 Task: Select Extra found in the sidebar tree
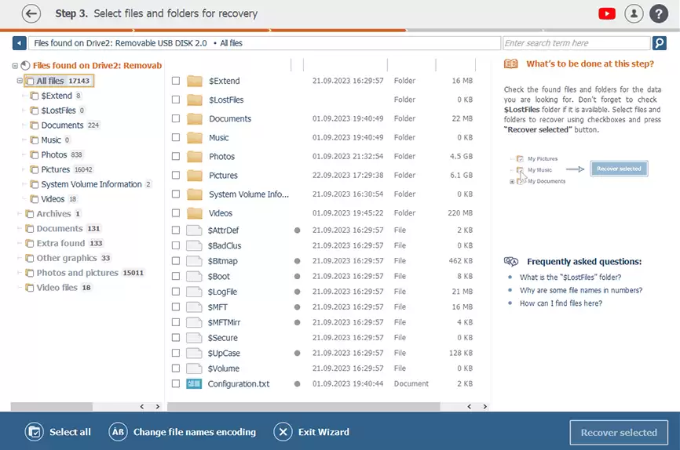point(60,244)
